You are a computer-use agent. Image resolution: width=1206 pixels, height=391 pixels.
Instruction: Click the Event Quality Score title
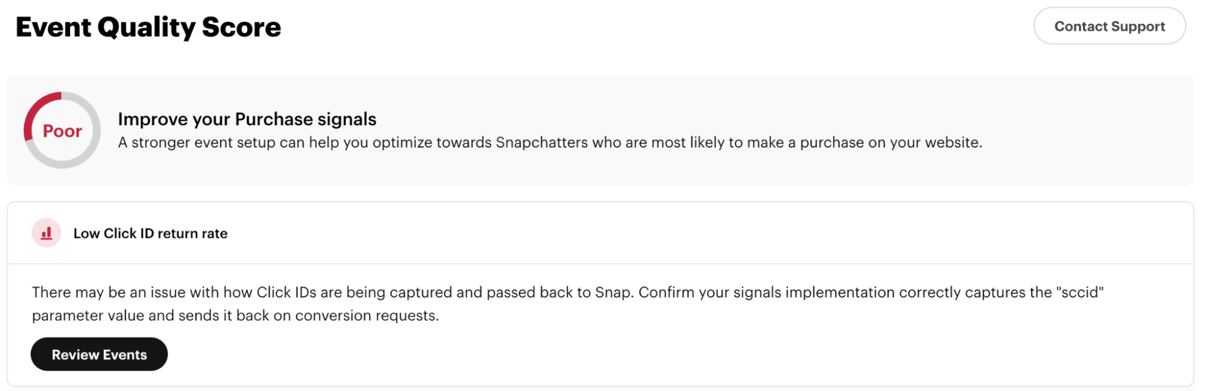(148, 27)
